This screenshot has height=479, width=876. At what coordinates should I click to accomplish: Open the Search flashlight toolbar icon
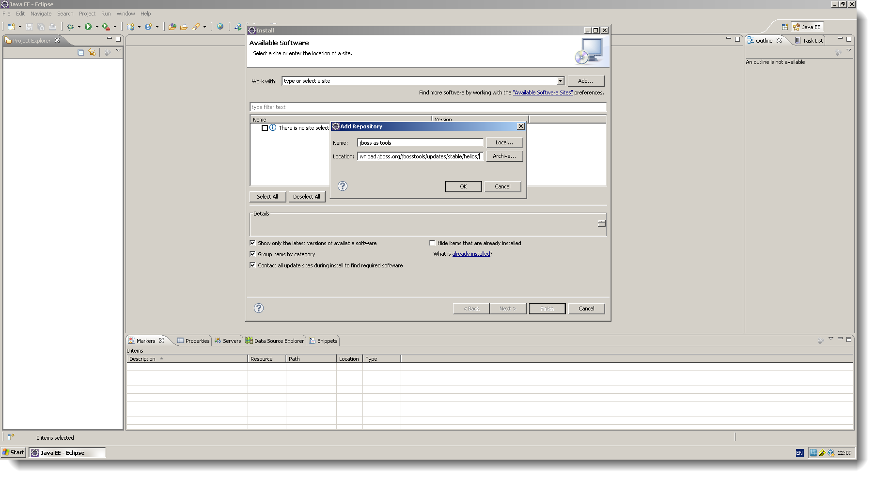[x=196, y=27]
